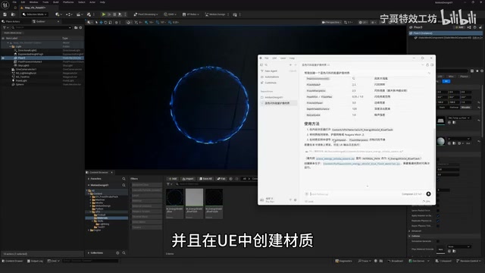Open the Edit menu in Unreal Editor
The image size is (485, 273).
tap(23, 2)
